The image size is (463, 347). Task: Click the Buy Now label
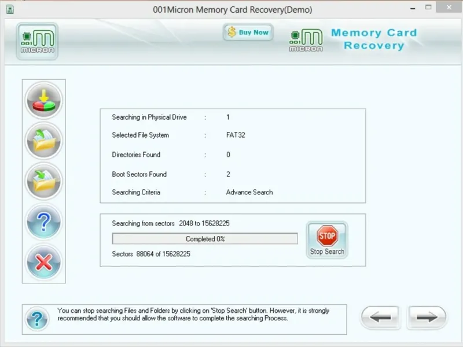point(253,32)
